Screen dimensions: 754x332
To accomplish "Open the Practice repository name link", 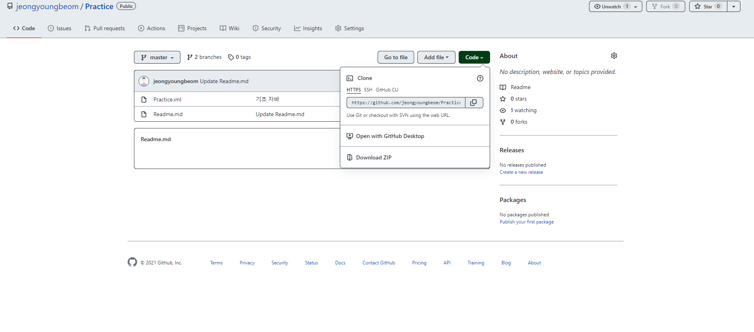I will pos(99,6).
